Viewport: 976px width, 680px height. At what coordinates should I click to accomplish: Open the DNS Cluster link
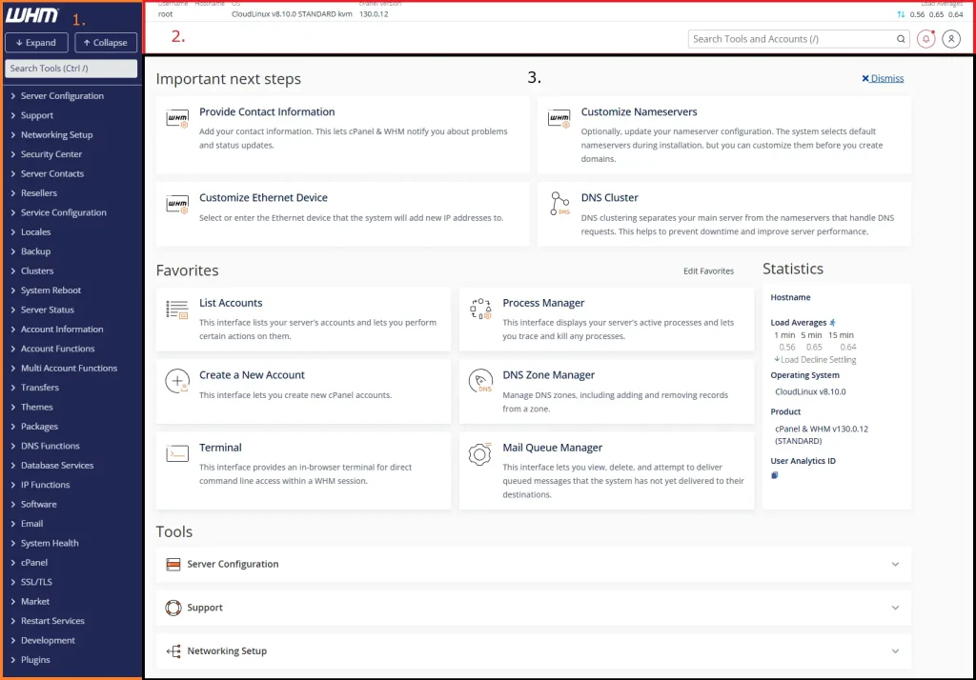click(x=609, y=198)
